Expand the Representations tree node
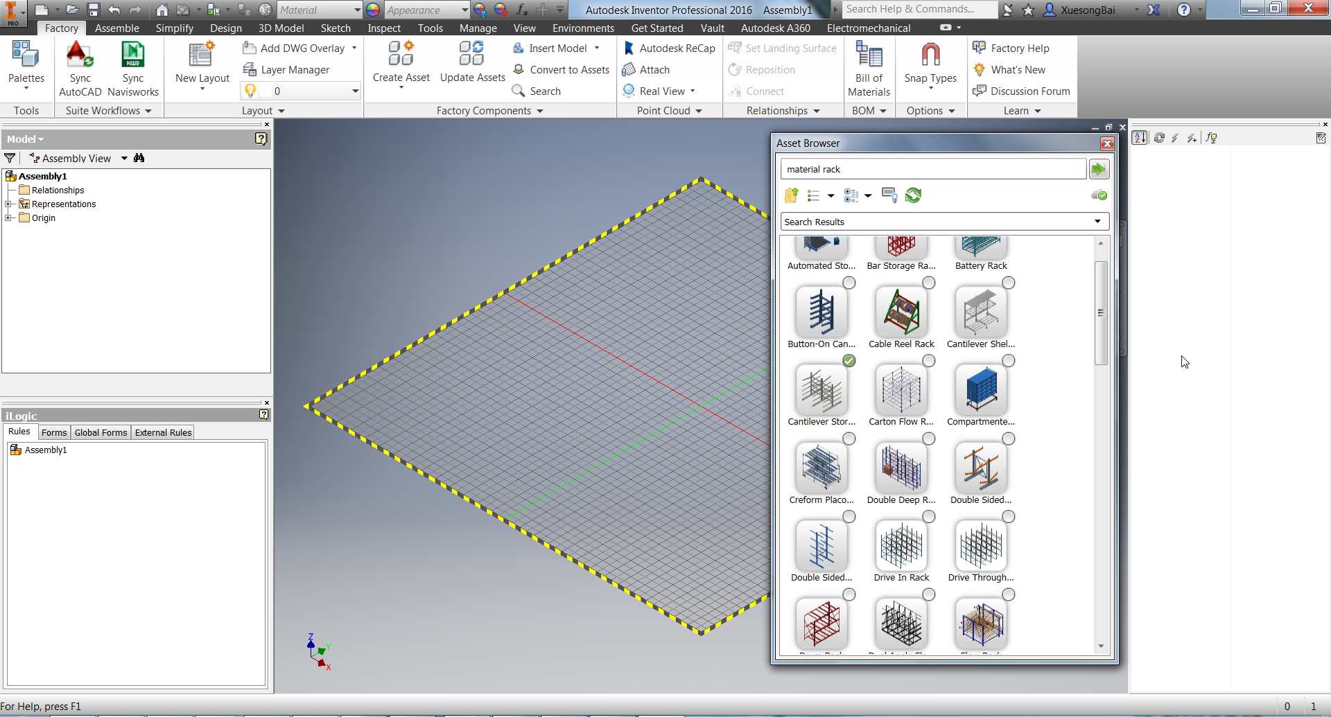 tap(8, 204)
